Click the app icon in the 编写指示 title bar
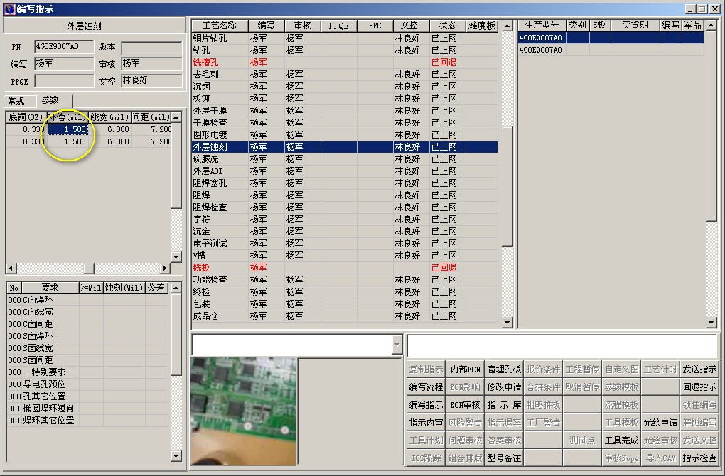 coord(9,9)
